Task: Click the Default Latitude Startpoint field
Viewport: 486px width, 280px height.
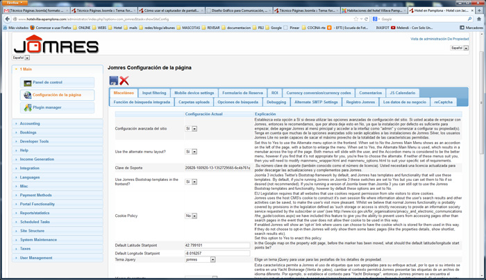Action: 217,245
